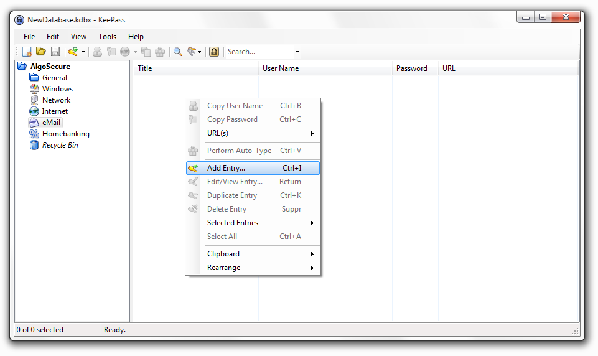Expand the Search box dropdown arrow
The image size is (598, 356).
coord(297,52)
